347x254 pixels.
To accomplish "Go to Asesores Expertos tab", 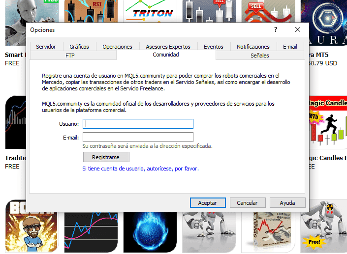I will tap(168, 47).
